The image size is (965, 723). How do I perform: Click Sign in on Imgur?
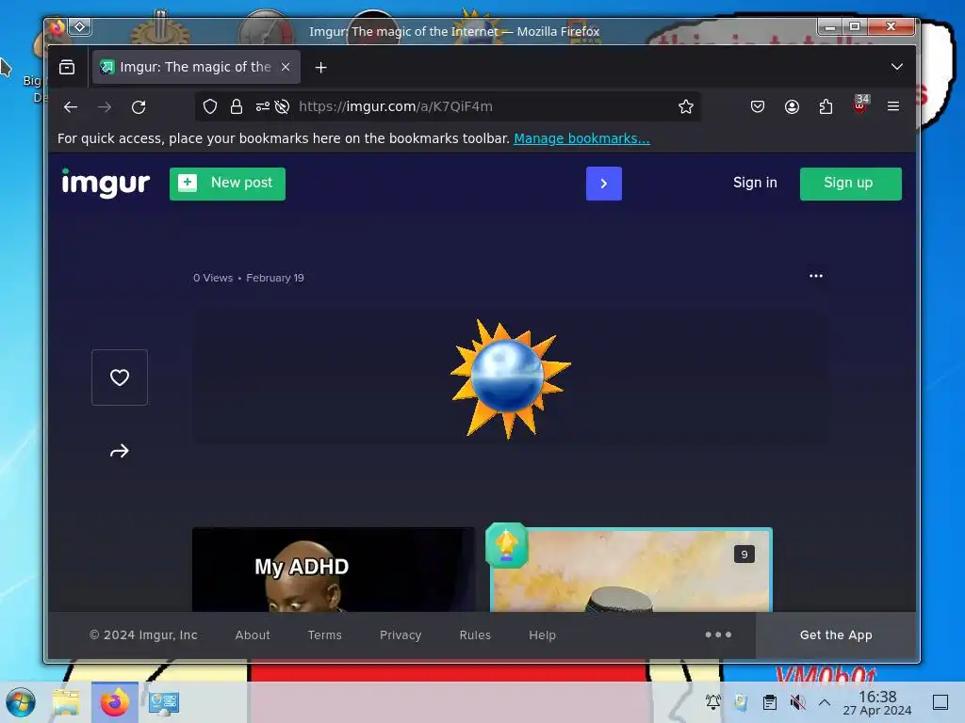[x=755, y=183]
